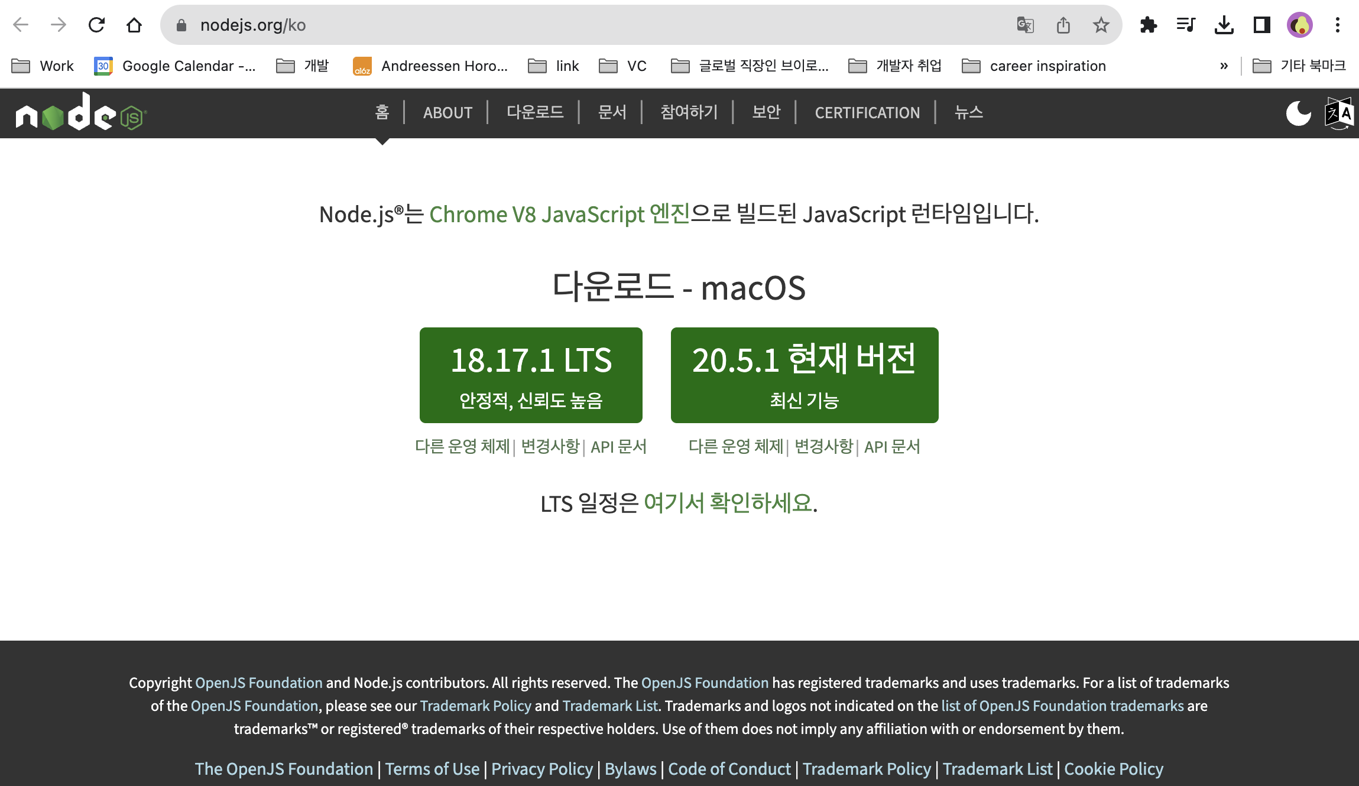Open the career inspiration bookmark folder
This screenshot has width=1359, height=786.
1034,66
